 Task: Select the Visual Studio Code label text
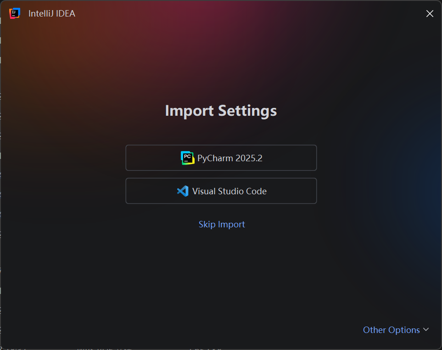point(229,191)
